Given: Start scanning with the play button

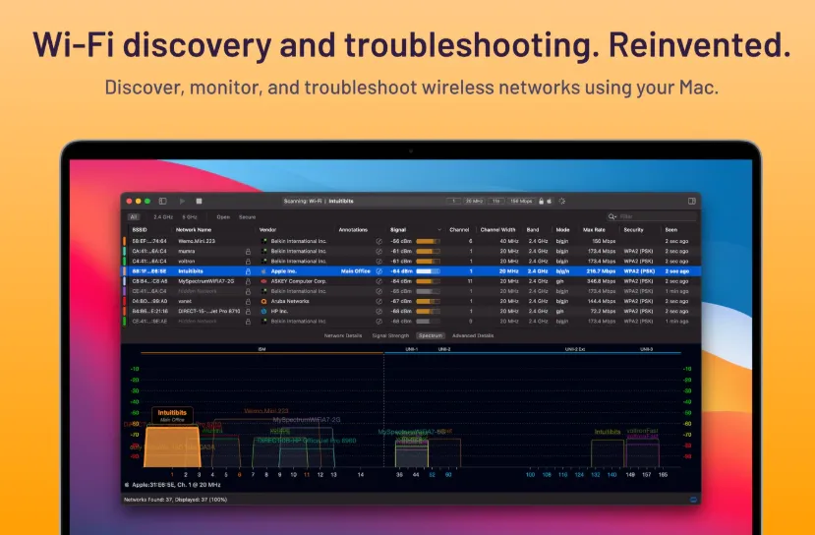Looking at the screenshot, I should click(x=183, y=202).
